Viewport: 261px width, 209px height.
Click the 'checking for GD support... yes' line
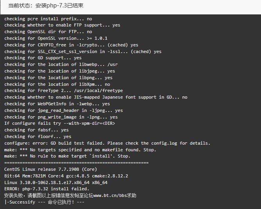[x=43, y=58]
